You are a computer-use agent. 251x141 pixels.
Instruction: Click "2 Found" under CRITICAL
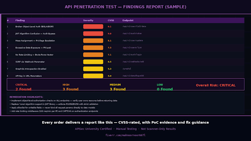[x=23, y=89]
